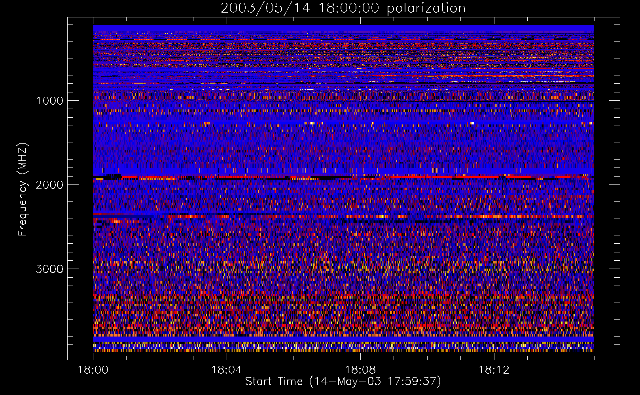Click the "18:04" time tick label
The height and width of the screenshot is (395, 640).
pos(227,370)
